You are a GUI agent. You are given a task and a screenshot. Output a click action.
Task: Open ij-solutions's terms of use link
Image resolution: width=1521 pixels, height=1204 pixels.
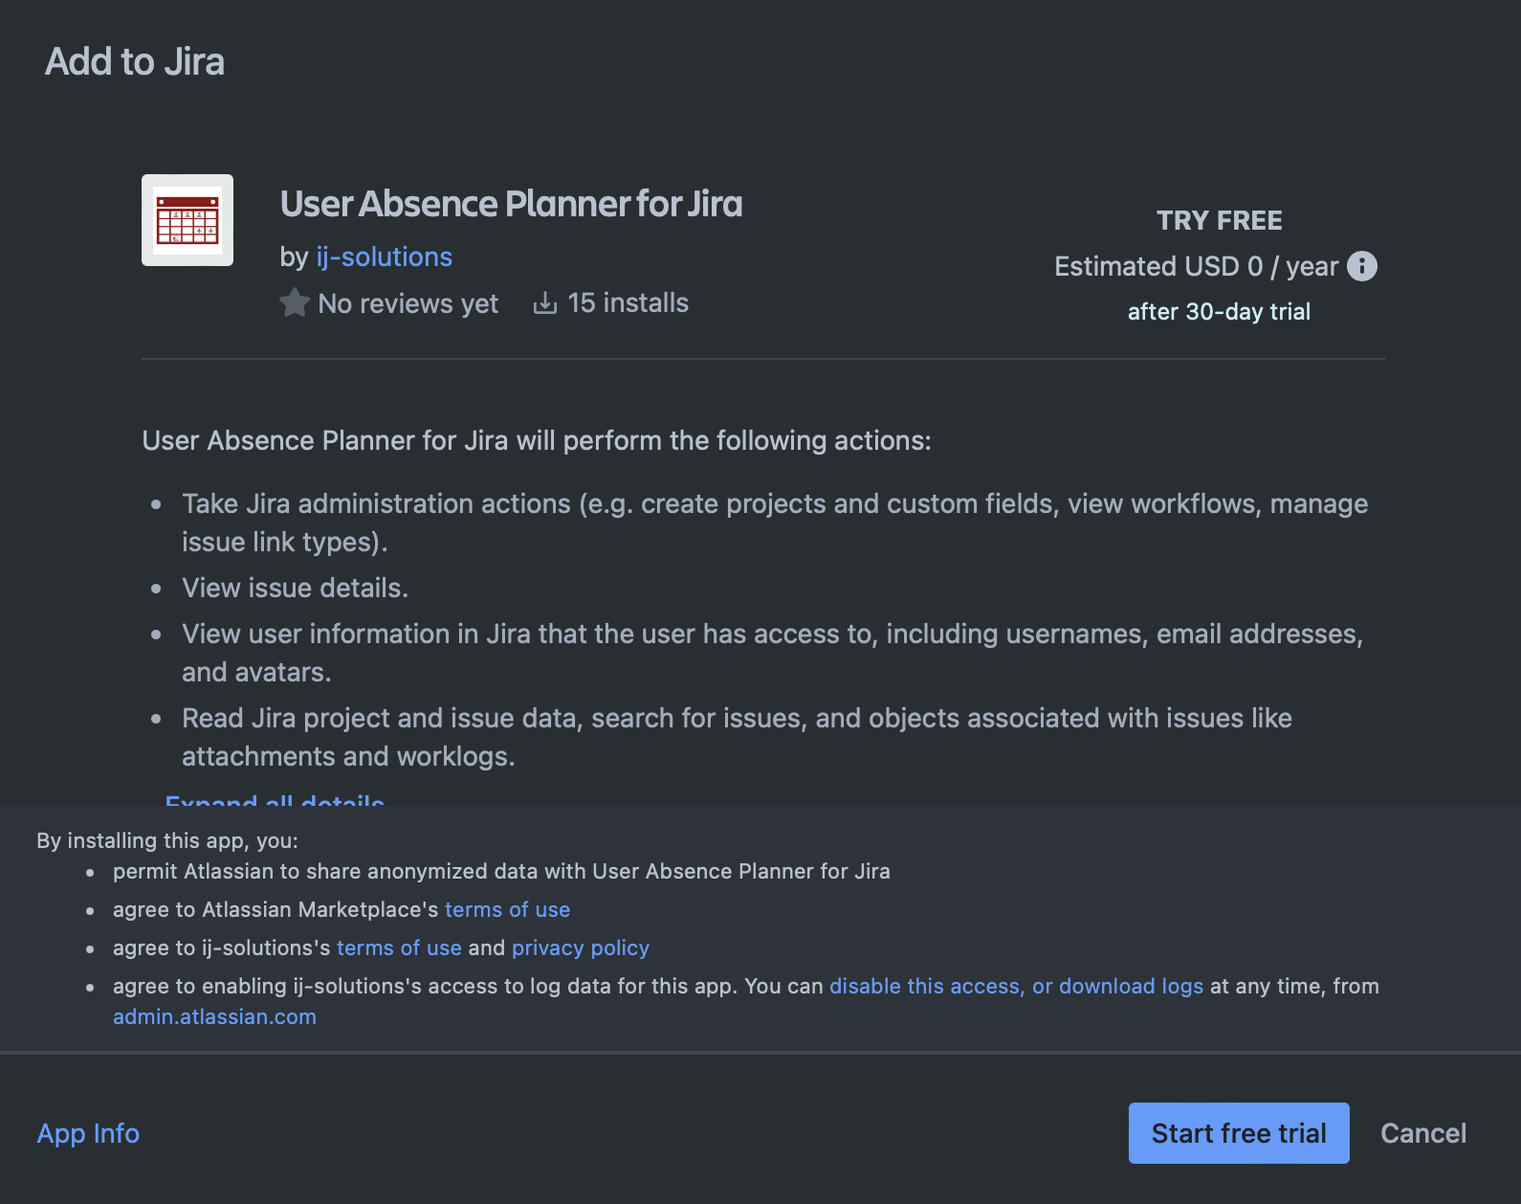click(399, 948)
